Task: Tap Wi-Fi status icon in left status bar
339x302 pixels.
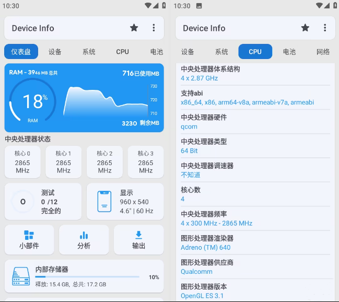Action: 148,5
